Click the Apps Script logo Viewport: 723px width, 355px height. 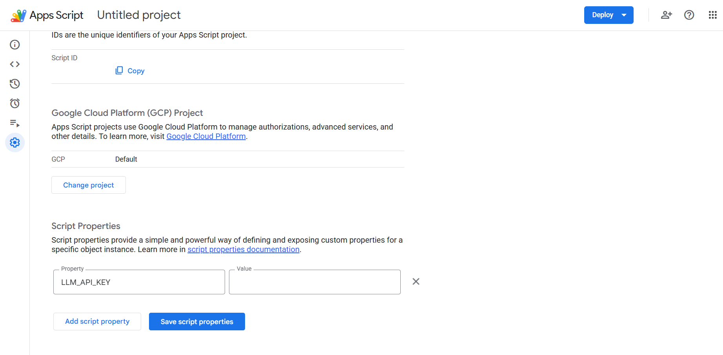(x=18, y=15)
